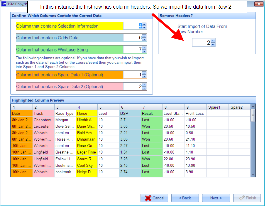The image size is (265, 206).
Task: Select the Horse column header cell
Action: click(86, 113)
